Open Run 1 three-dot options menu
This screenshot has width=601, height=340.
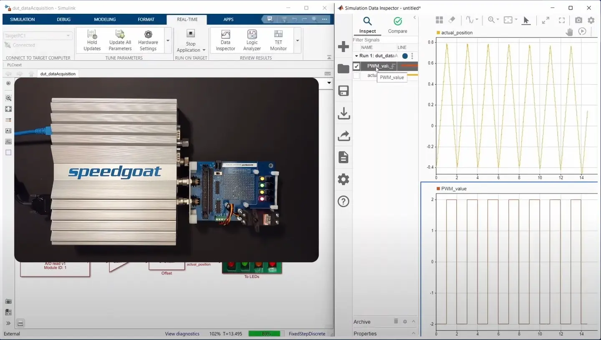pos(412,56)
